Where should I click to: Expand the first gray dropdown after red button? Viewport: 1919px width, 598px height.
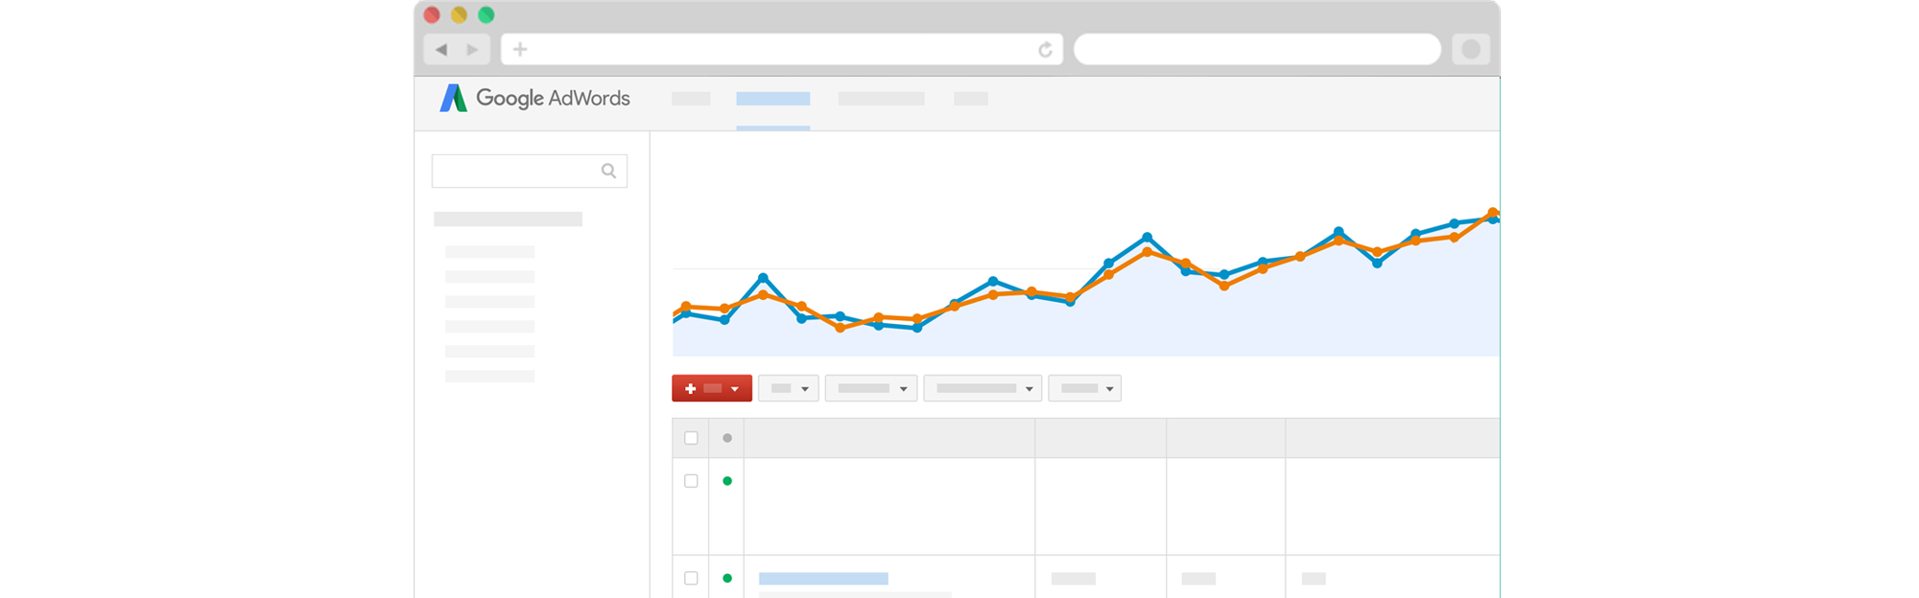click(x=789, y=388)
